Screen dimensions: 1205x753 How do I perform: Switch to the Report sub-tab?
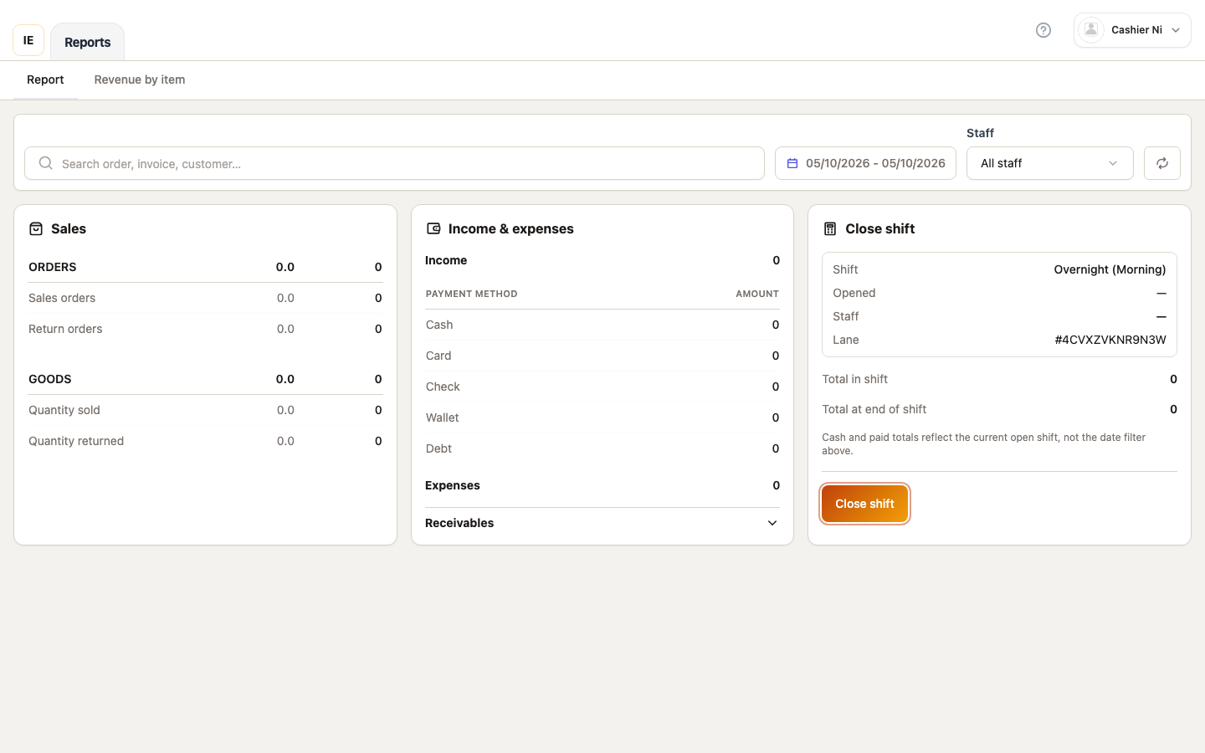pos(45,79)
